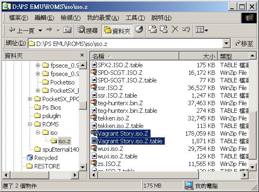Click SPD-SCGT.ISO.Z WinZip file icon
Viewport: 259px width, 192px height.
coord(94,72)
